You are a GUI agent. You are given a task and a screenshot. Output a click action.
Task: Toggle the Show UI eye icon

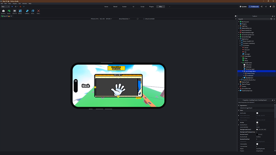pyautogui.click(x=15, y=11)
